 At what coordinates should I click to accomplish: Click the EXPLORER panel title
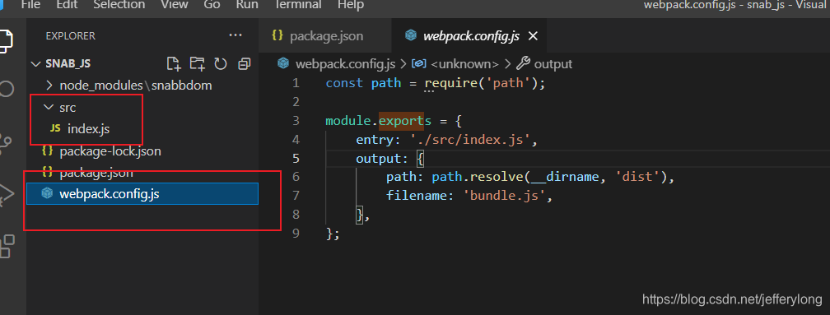pyautogui.click(x=71, y=36)
